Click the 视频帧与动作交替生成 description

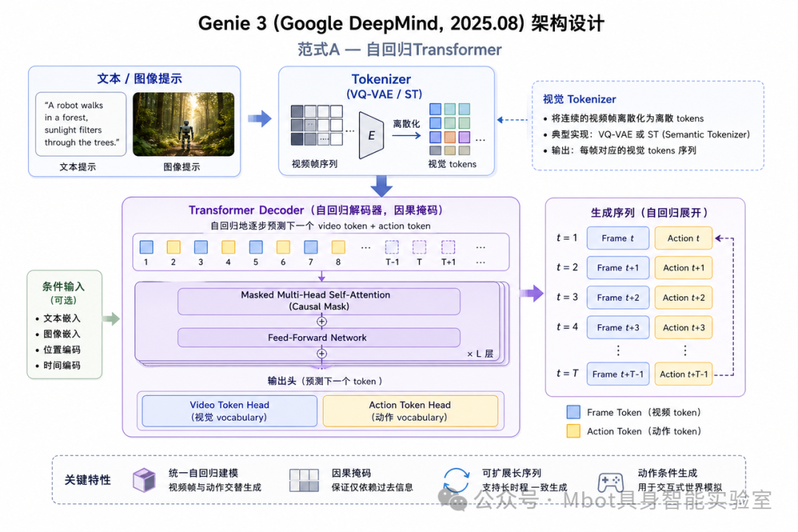pos(215,487)
